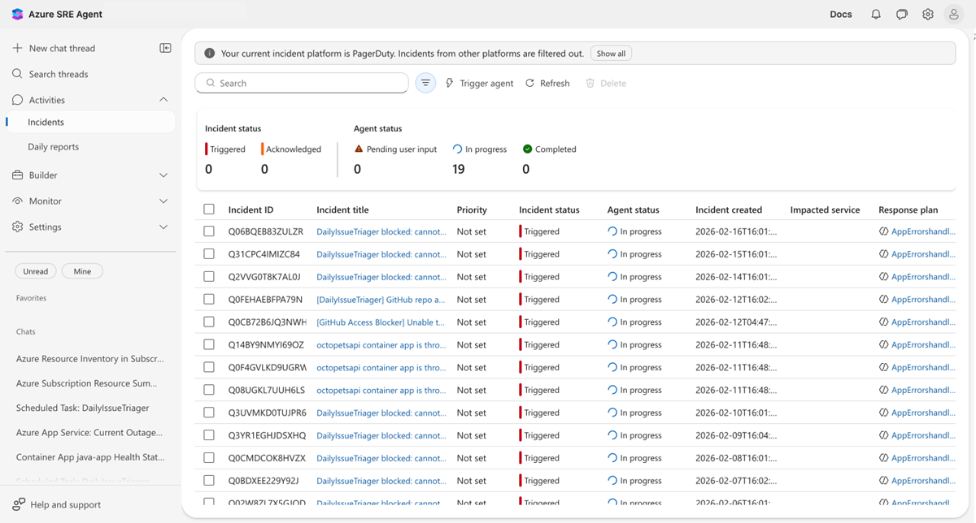The image size is (976, 523).
Task: Open the settings gear icon
Action: point(927,14)
